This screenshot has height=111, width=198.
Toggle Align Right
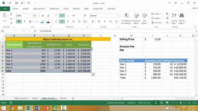(68, 22)
